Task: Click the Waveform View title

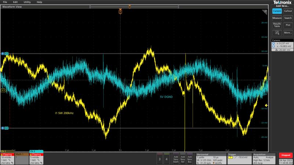Action: click(x=12, y=7)
